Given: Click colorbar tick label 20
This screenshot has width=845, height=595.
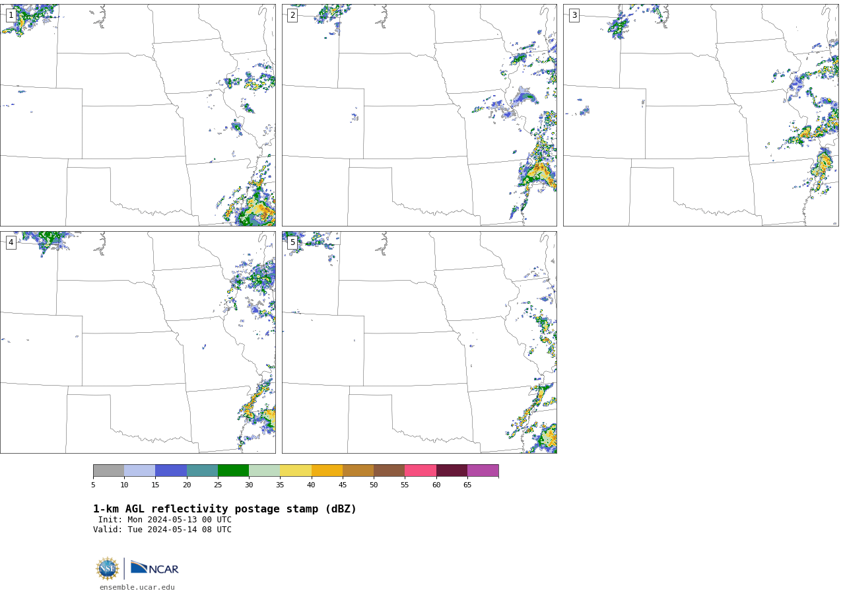Looking at the screenshot, I should tap(187, 485).
